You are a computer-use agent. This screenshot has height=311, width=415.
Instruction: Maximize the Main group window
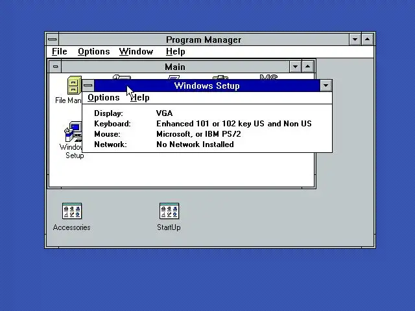click(307, 66)
